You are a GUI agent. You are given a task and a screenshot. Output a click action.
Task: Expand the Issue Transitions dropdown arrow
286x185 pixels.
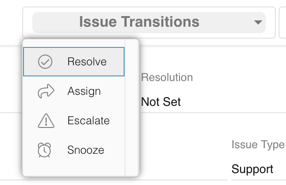[x=258, y=23]
